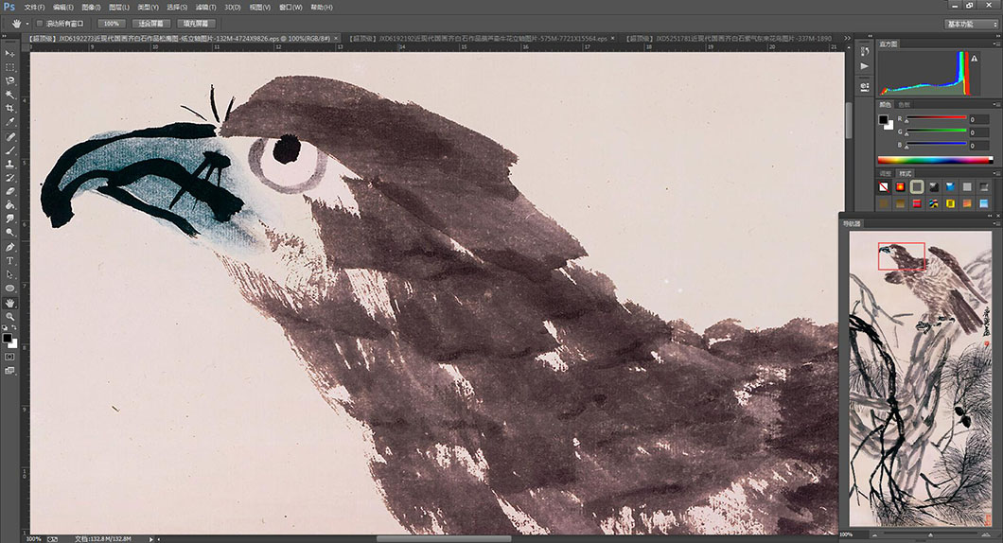Select the Healing Brush tool
The image size is (1003, 543).
(x=9, y=137)
